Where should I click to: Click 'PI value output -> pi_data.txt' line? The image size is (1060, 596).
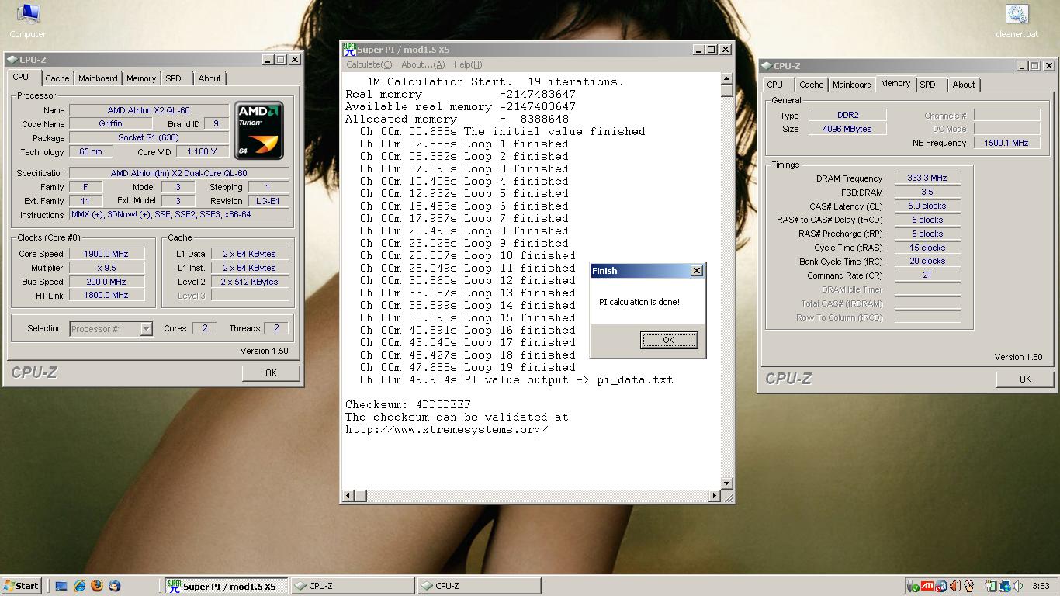[x=516, y=379]
